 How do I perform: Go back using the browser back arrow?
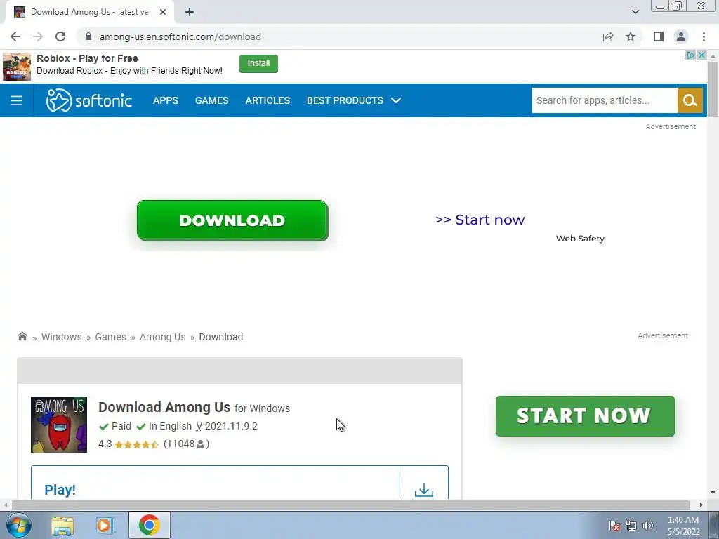pyautogui.click(x=15, y=36)
